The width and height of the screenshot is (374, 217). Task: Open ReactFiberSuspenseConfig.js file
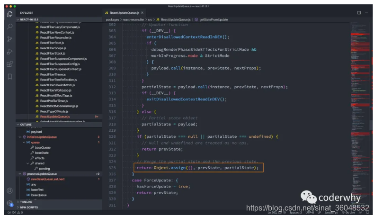(x=60, y=64)
